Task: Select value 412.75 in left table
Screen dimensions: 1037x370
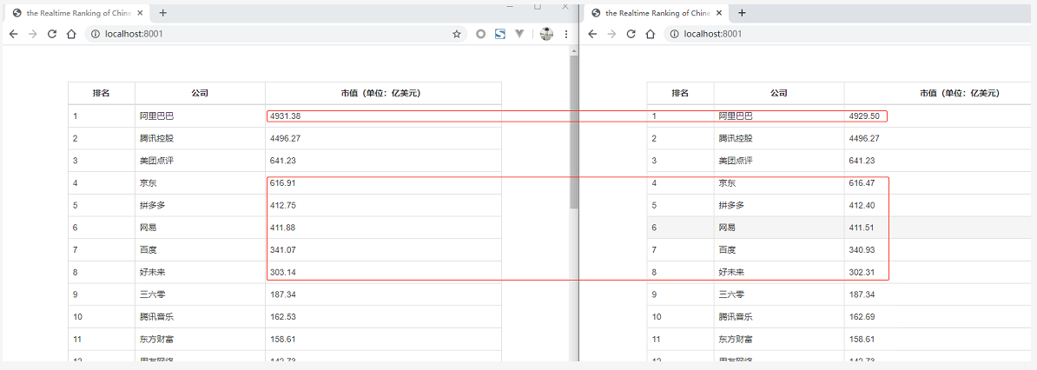Action: click(283, 205)
